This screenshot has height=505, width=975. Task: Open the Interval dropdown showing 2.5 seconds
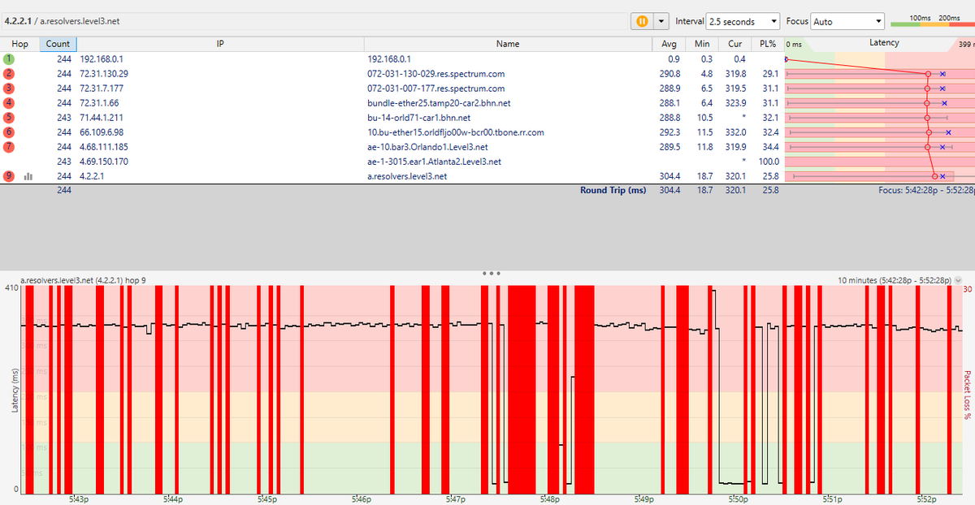[741, 21]
